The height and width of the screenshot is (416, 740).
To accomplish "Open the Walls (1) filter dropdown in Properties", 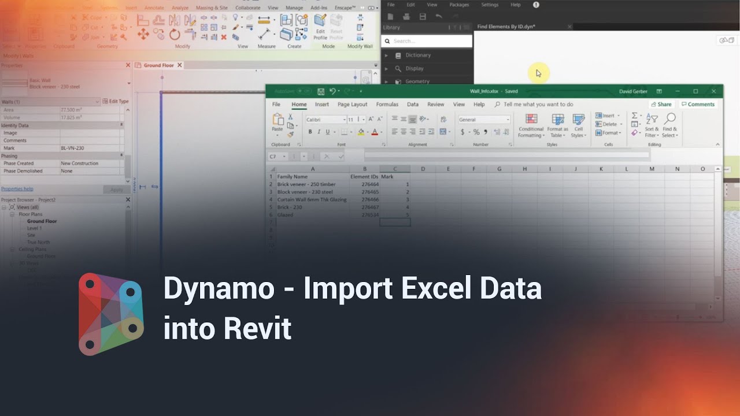I will click(x=97, y=102).
